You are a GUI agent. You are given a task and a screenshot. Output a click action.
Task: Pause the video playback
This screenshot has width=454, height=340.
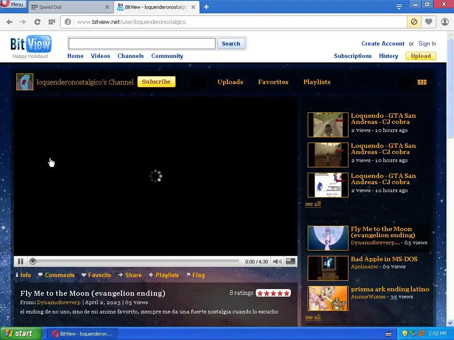(20, 261)
